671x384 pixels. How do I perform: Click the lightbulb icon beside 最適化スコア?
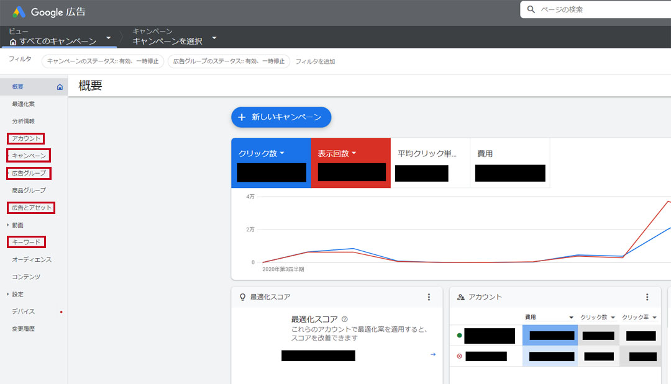click(242, 297)
